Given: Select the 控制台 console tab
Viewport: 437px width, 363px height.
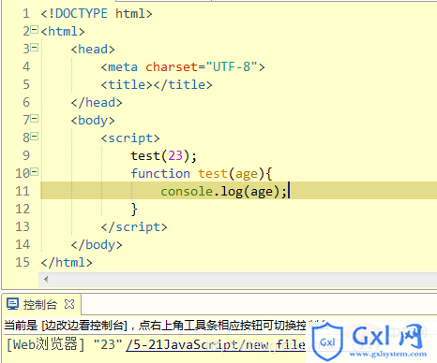Looking at the screenshot, I should click(40, 304).
